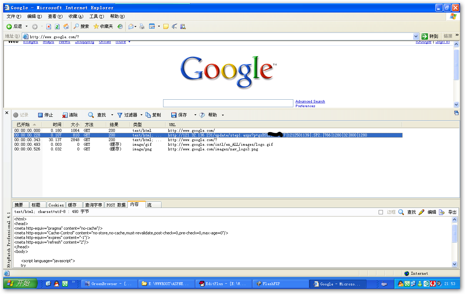Go to the Home page icon

66,26
